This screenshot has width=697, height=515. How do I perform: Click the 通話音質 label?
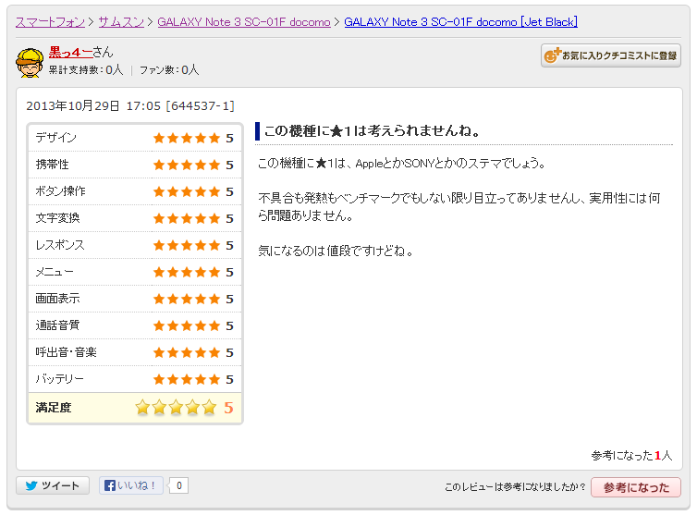tap(57, 325)
